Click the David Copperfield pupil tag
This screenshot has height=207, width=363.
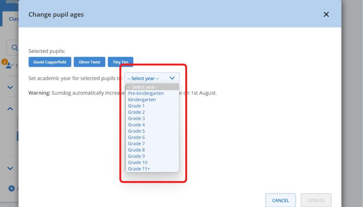click(50, 62)
